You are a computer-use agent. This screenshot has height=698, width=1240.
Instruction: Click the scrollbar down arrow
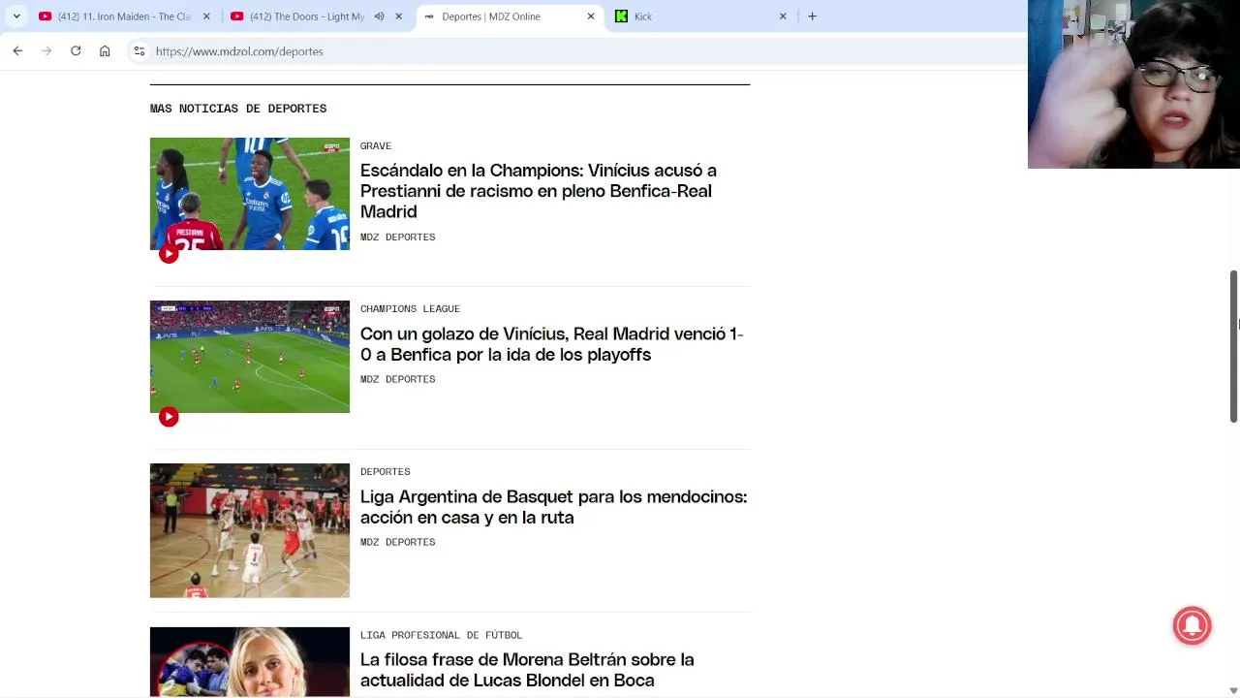pyautogui.click(x=1233, y=690)
